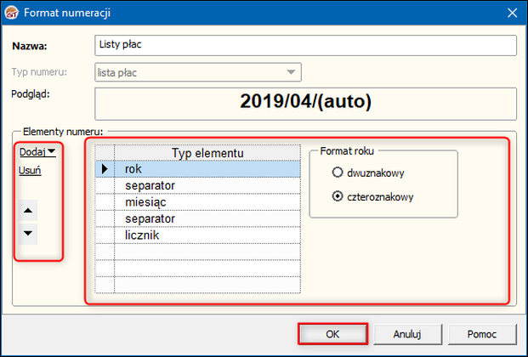Select the czteroznakowy year format
This screenshot has height=357, width=528.
point(338,196)
